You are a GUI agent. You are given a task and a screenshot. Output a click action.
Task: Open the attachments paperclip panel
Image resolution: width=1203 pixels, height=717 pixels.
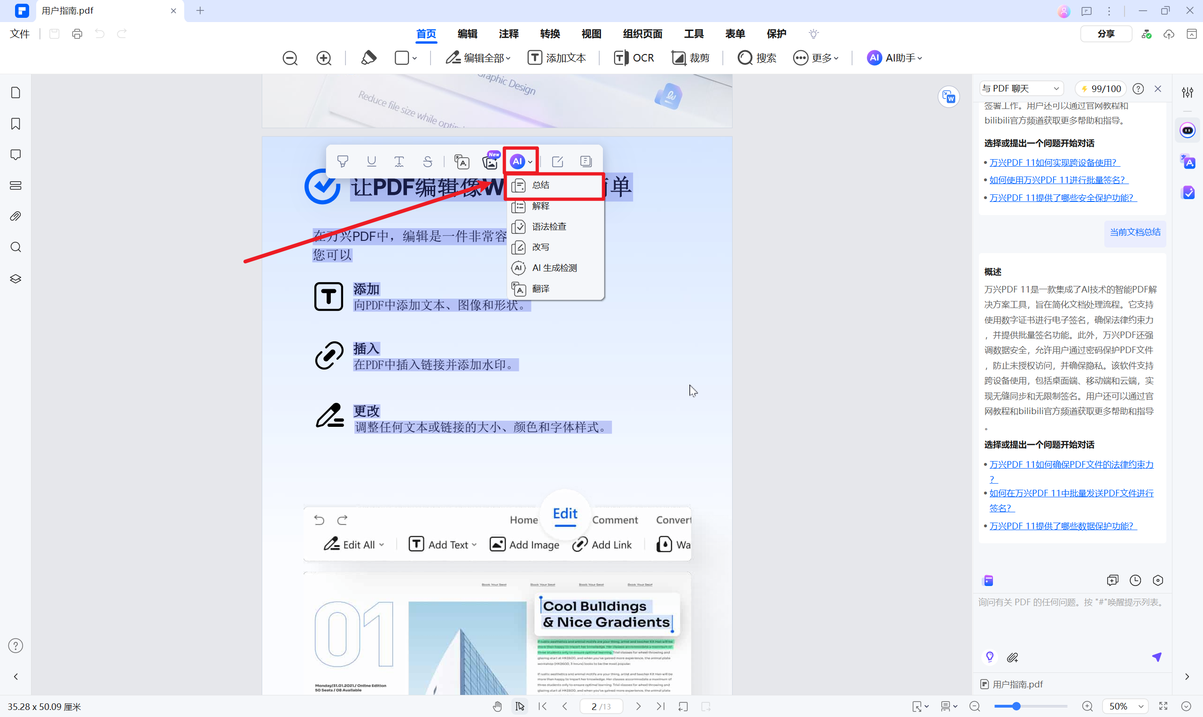[16, 216]
